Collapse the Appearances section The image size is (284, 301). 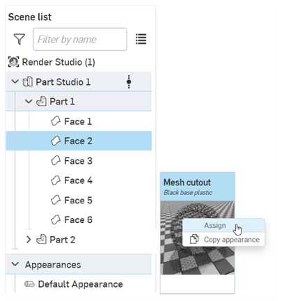tap(15, 264)
